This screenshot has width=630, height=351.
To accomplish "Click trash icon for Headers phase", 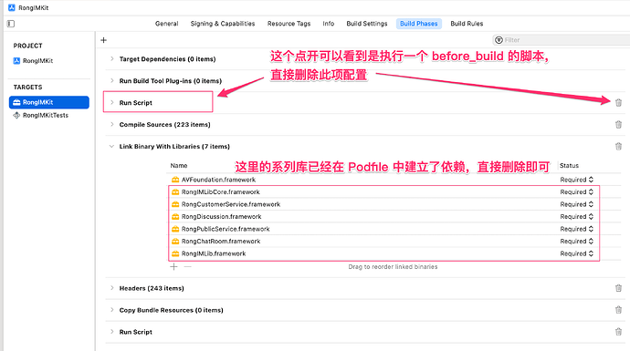I will [618, 288].
